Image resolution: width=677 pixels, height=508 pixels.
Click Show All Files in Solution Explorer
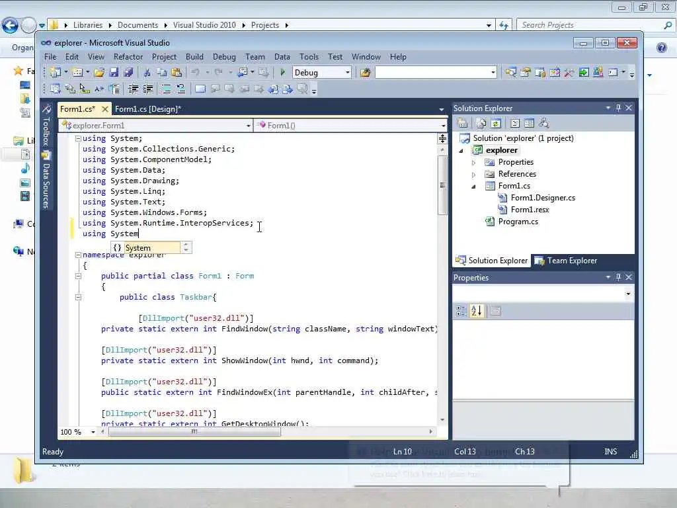pos(481,124)
